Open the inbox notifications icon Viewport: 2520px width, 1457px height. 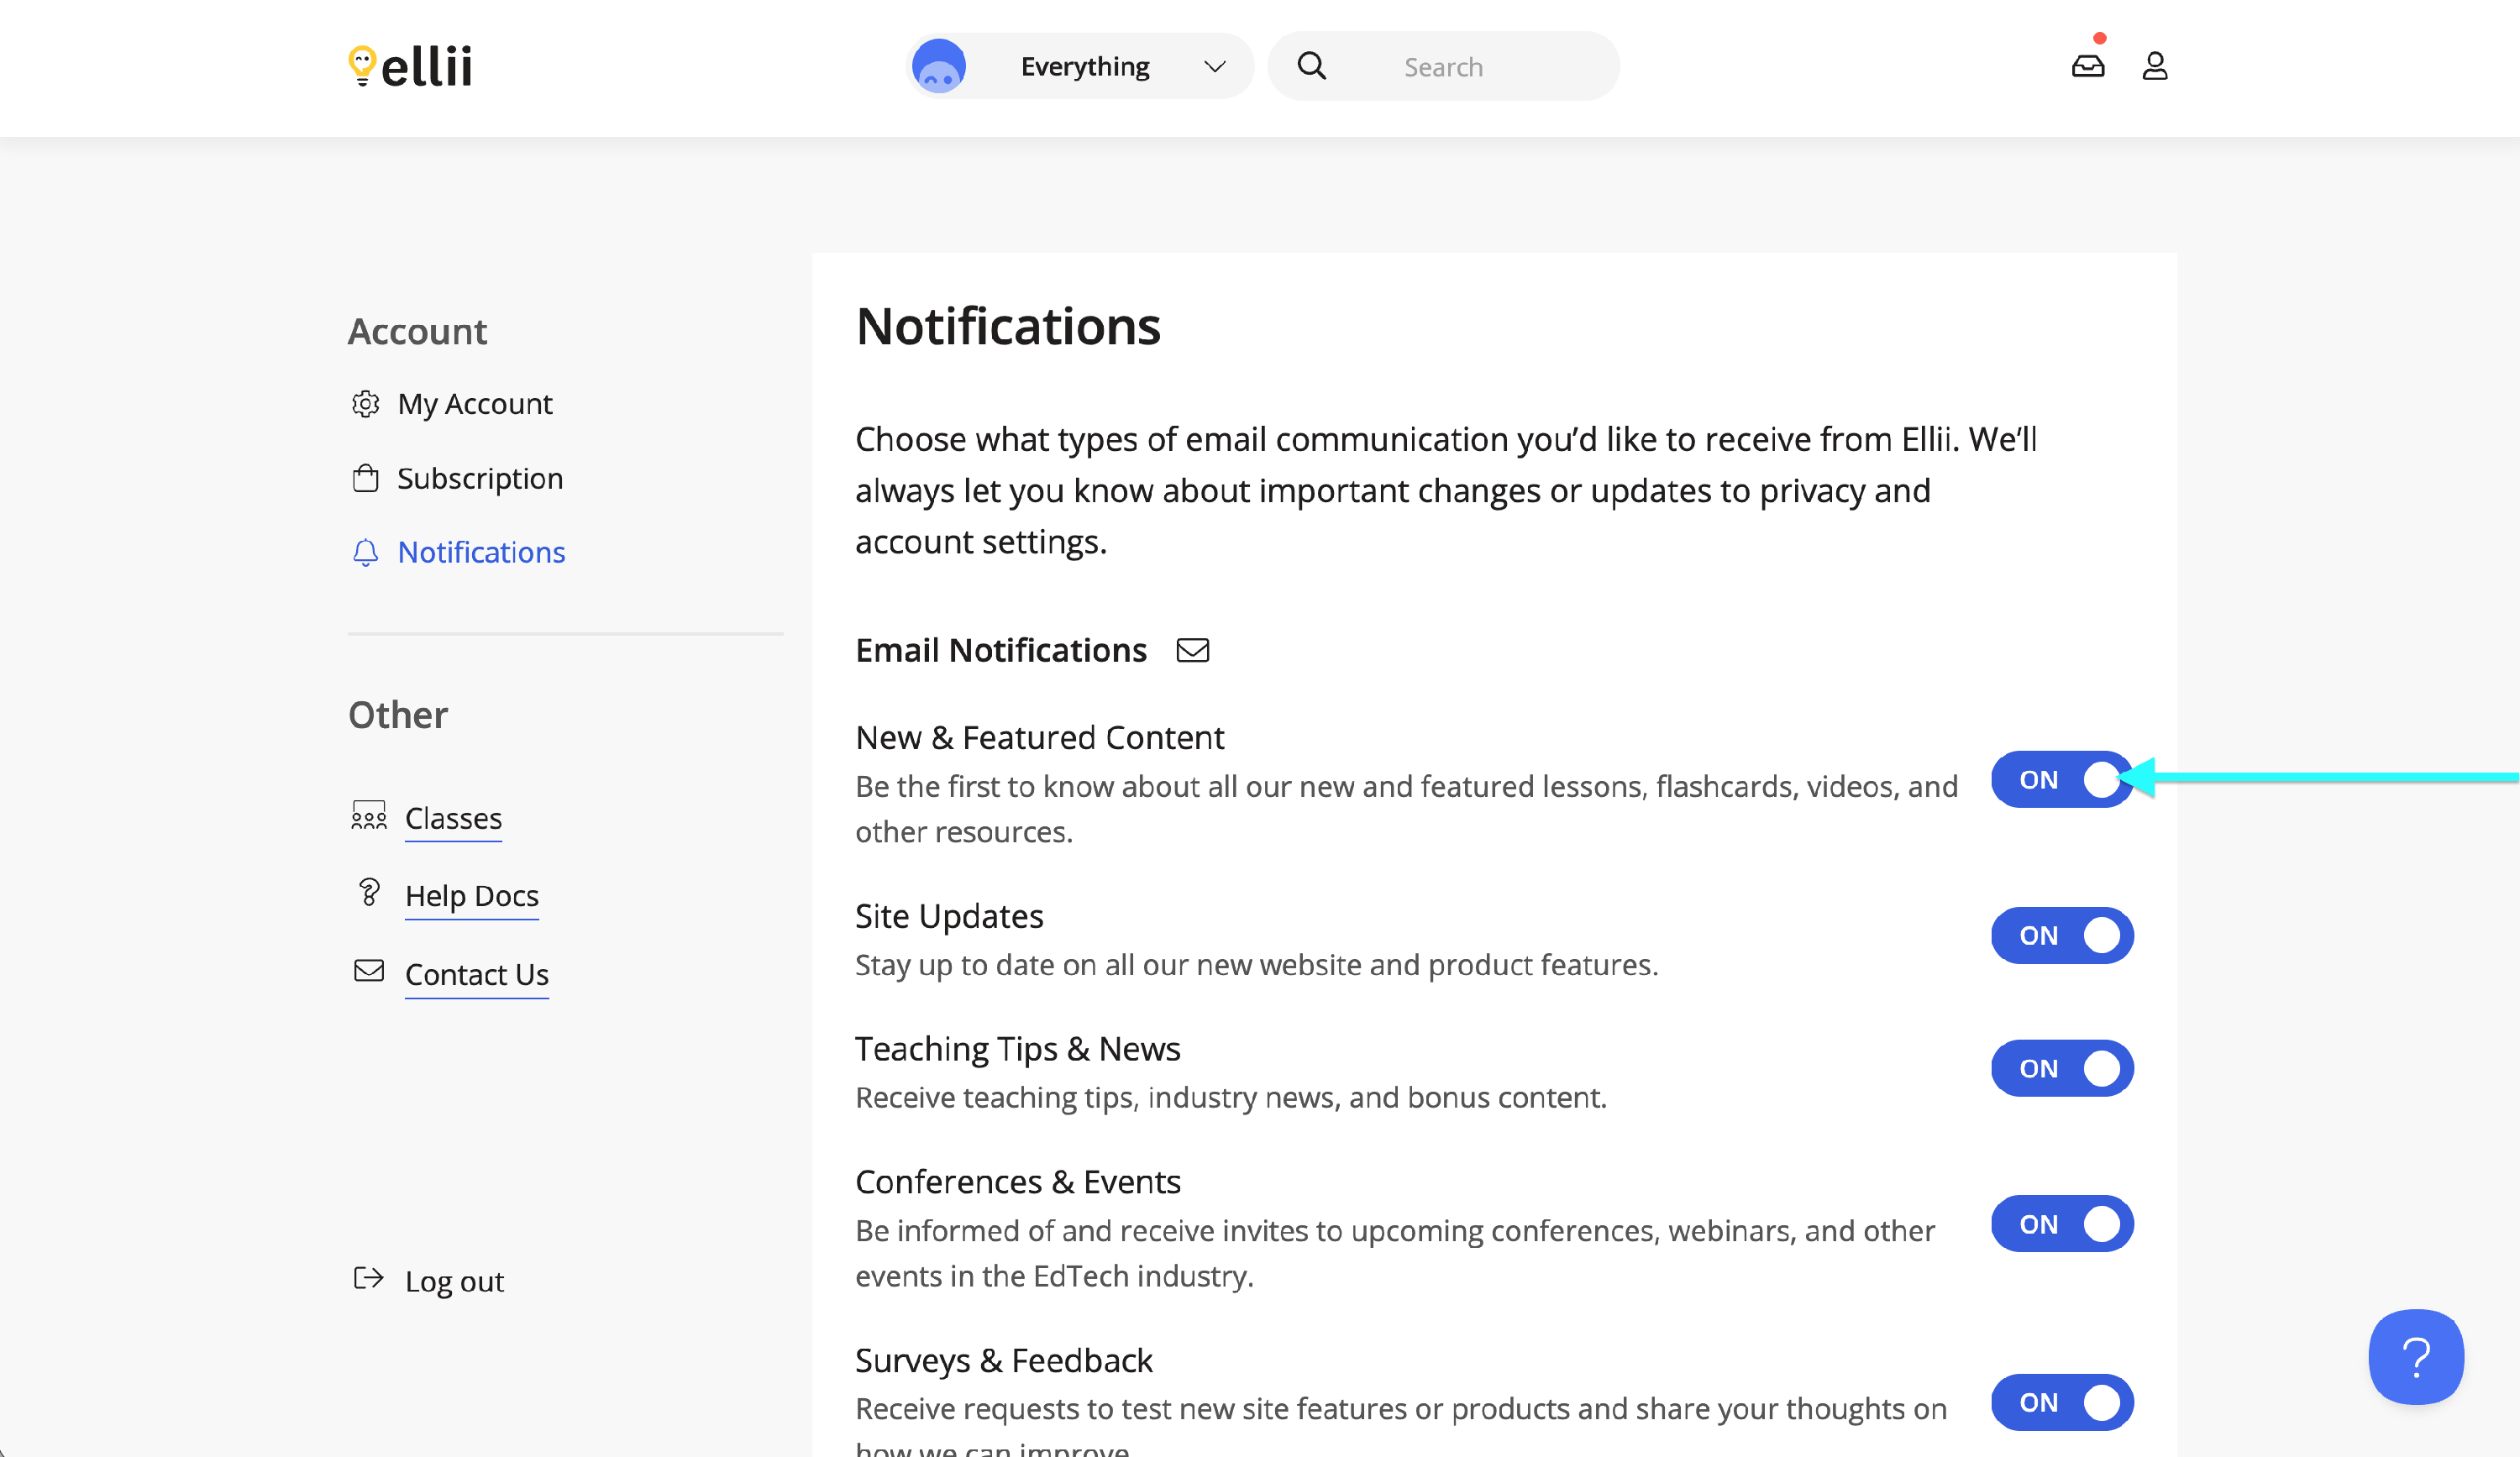pos(2087,67)
